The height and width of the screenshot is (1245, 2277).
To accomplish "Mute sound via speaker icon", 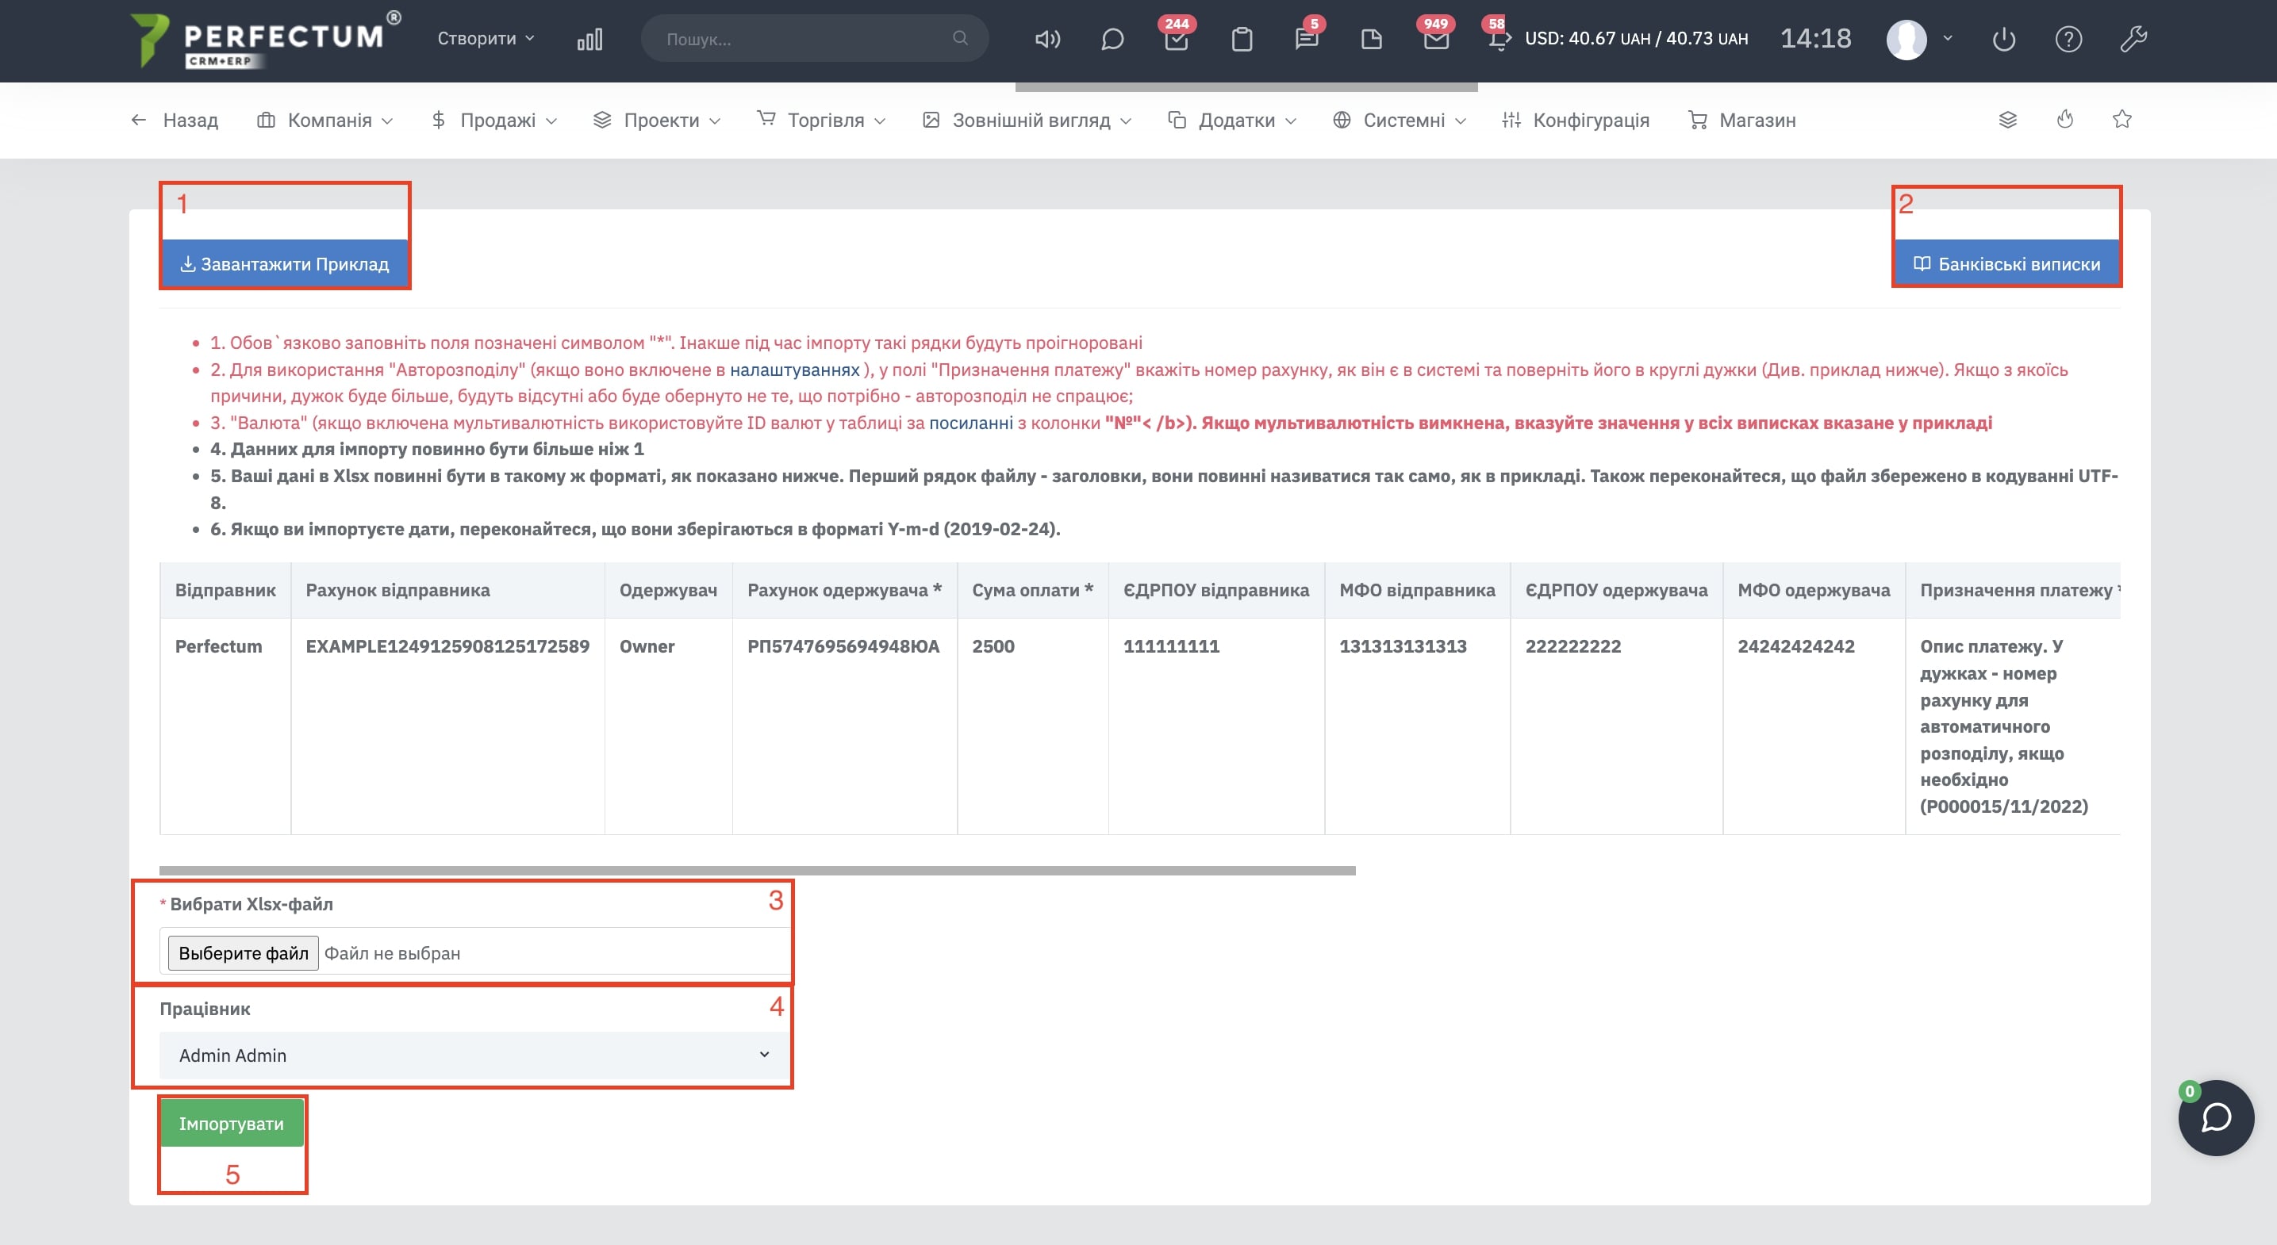I will click(x=1047, y=39).
